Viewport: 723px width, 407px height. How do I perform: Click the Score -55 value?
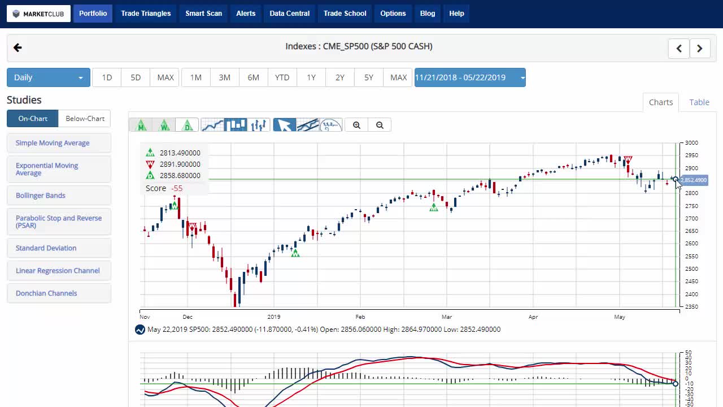point(177,188)
